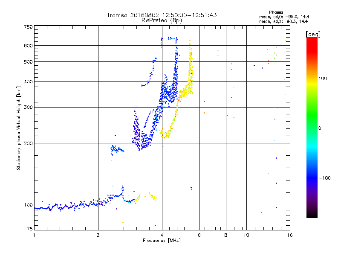Click the colorbar tick label '100'
The image size is (341, 256).
point(323,79)
